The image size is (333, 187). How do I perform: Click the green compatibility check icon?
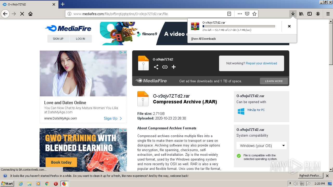239,156
